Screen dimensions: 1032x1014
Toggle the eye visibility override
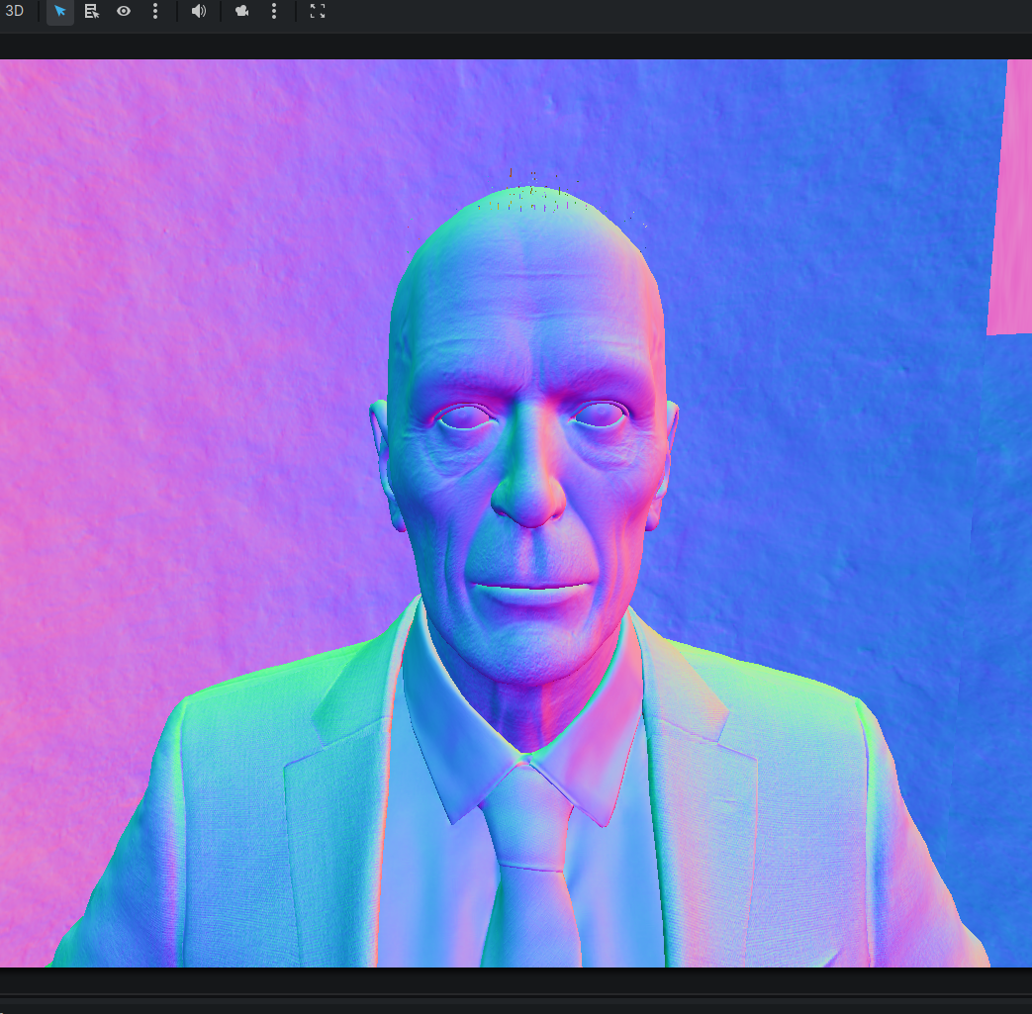coord(123,11)
